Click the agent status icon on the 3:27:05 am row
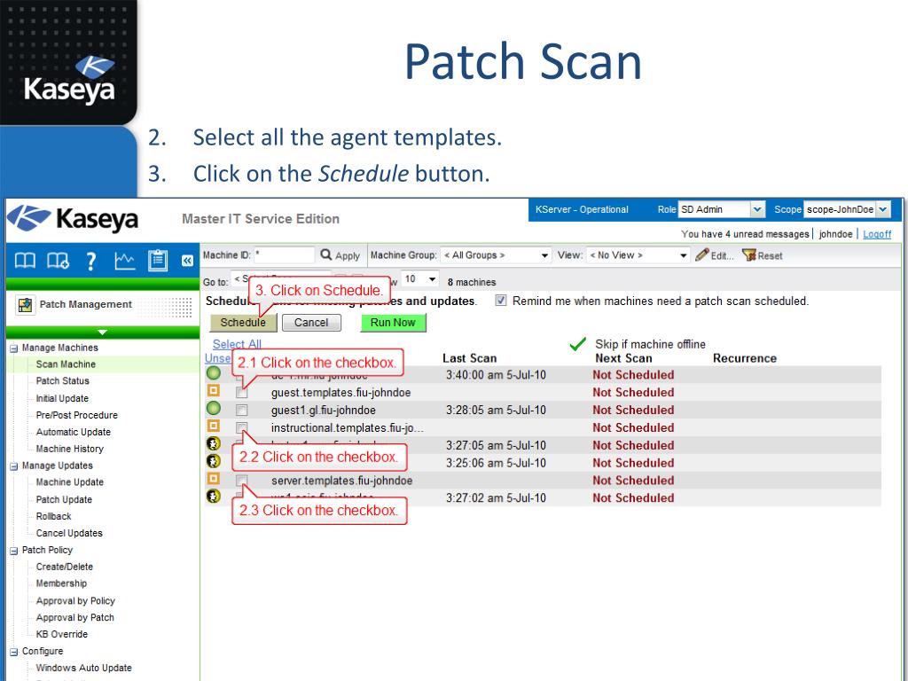The width and height of the screenshot is (908, 681). [x=214, y=443]
